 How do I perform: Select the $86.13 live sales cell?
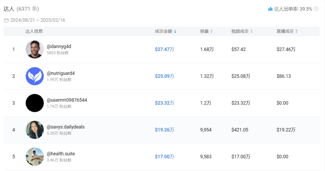point(284,76)
